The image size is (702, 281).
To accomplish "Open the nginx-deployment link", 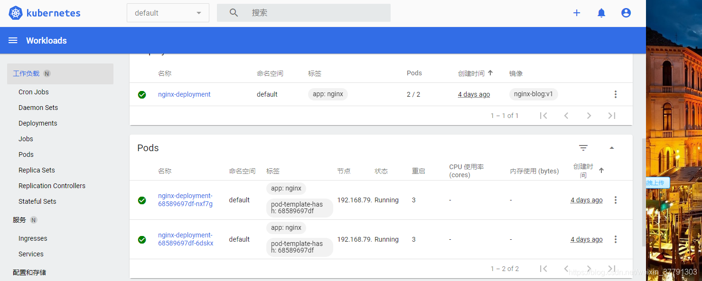I will coord(184,94).
